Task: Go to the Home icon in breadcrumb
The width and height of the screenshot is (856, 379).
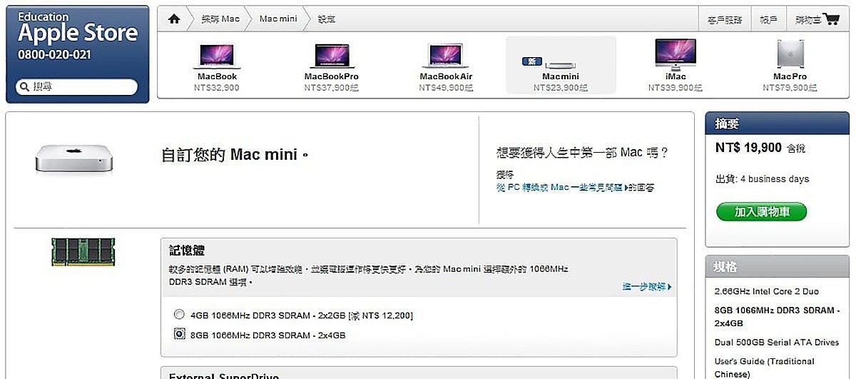Action: coord(174,19)
